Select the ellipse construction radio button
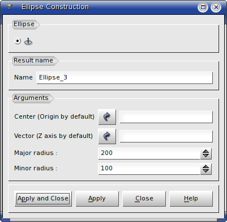The image size is (227, 222). pyautogui.click(x=18, y=41)
